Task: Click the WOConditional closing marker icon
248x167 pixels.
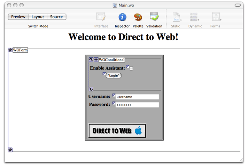Action: (91, 89)
